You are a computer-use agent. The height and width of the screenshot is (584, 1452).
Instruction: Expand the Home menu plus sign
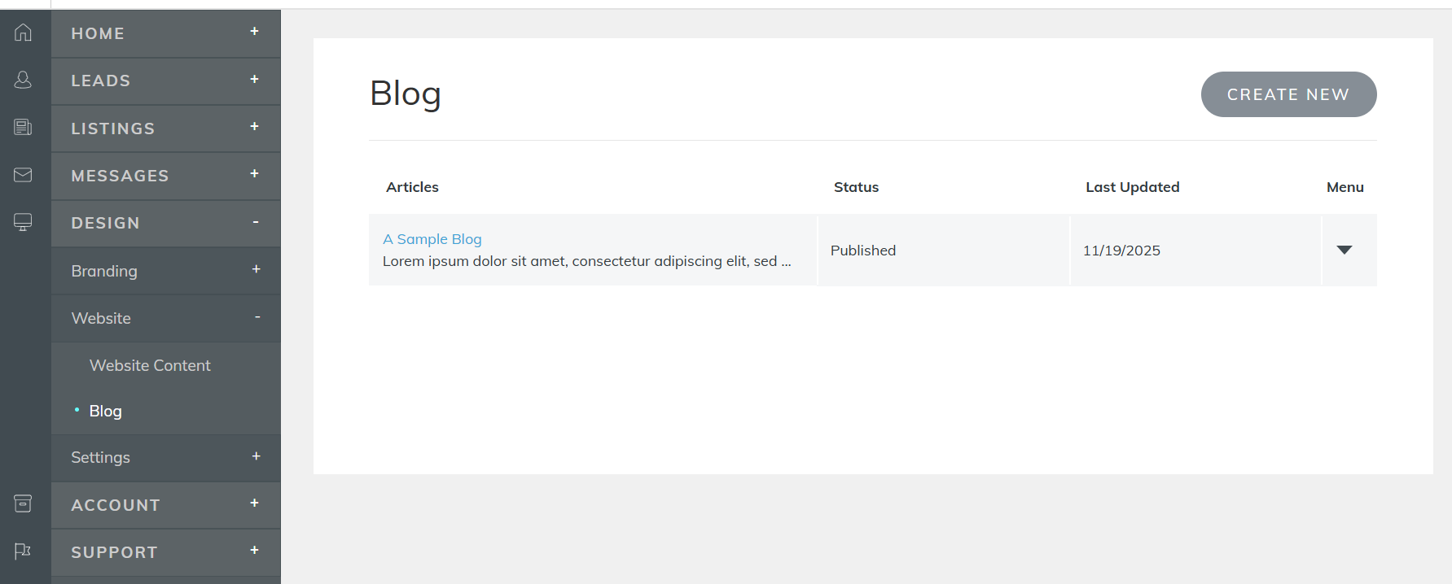pos(254,32)
